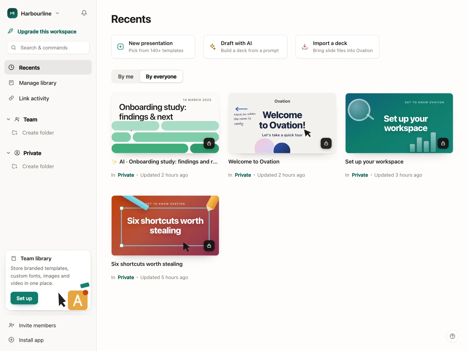Click the Set up button in Team library
The image size is (468, 351).
(24, 298)
